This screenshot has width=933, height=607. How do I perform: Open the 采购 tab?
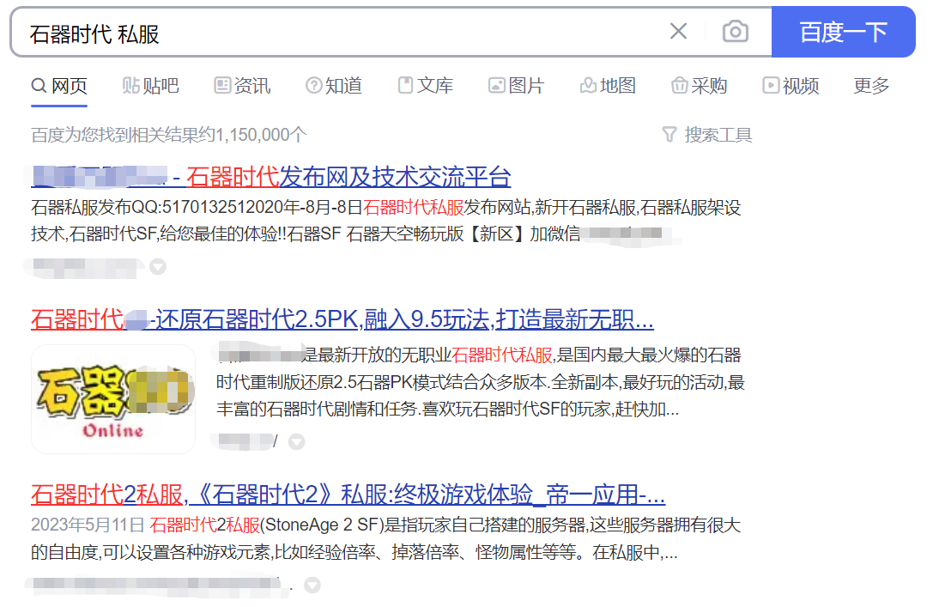pyautogui.click(x=700, y=86)
